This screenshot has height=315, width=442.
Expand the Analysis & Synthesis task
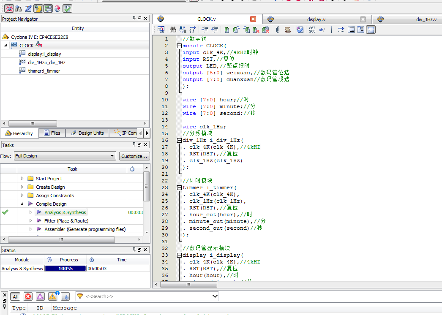pyautogui.click(x=30, y=212)
